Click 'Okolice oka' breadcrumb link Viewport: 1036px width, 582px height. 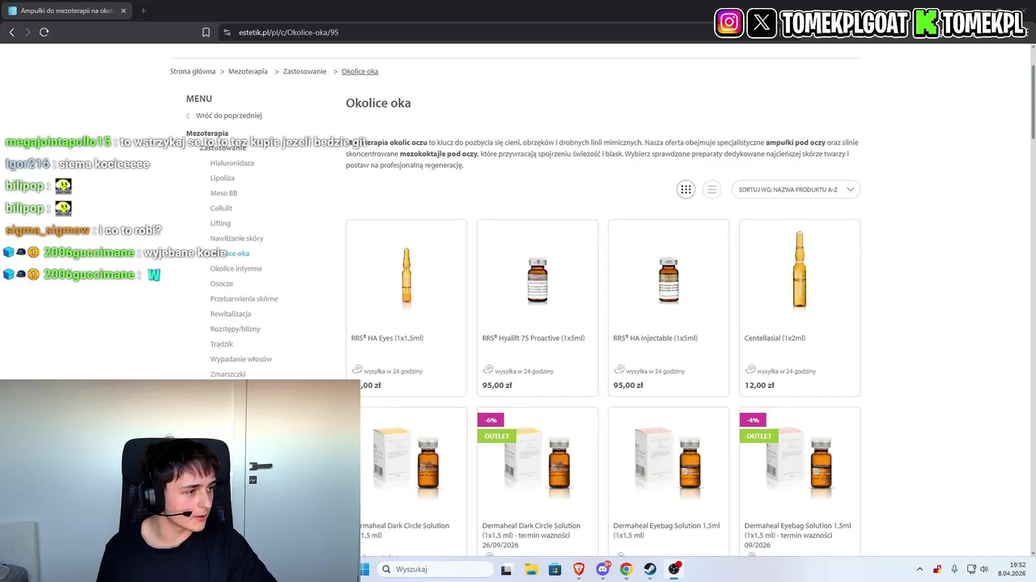pyautogui.click(x=359, y=71)
